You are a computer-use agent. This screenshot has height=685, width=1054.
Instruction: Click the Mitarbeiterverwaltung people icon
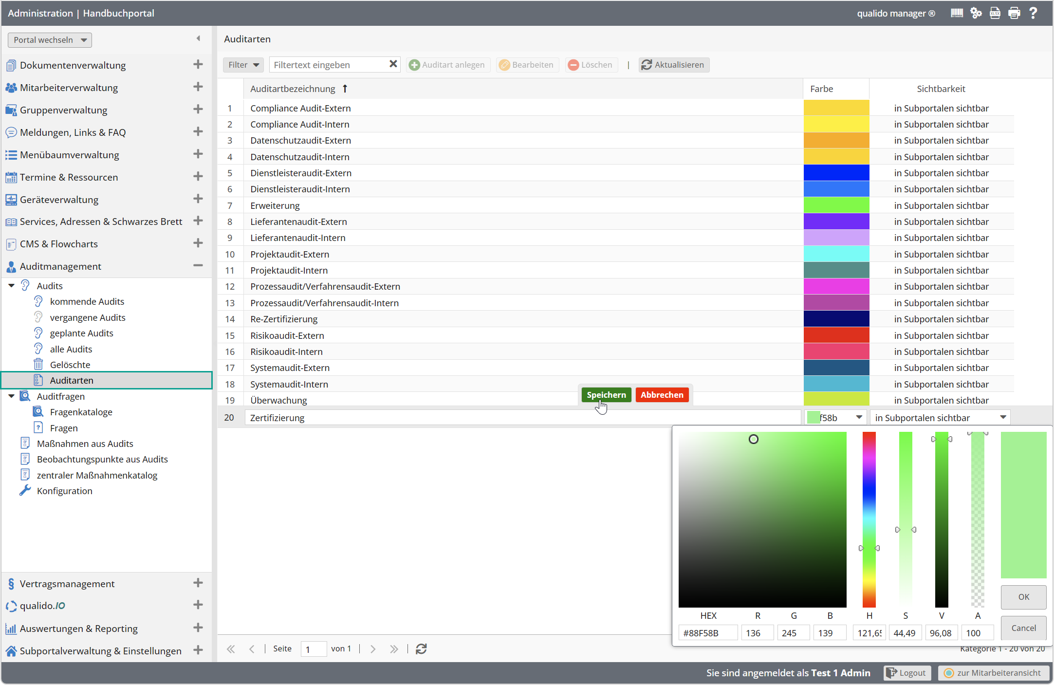[11, 88]
